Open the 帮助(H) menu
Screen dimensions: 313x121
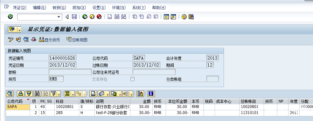(159, 8)
